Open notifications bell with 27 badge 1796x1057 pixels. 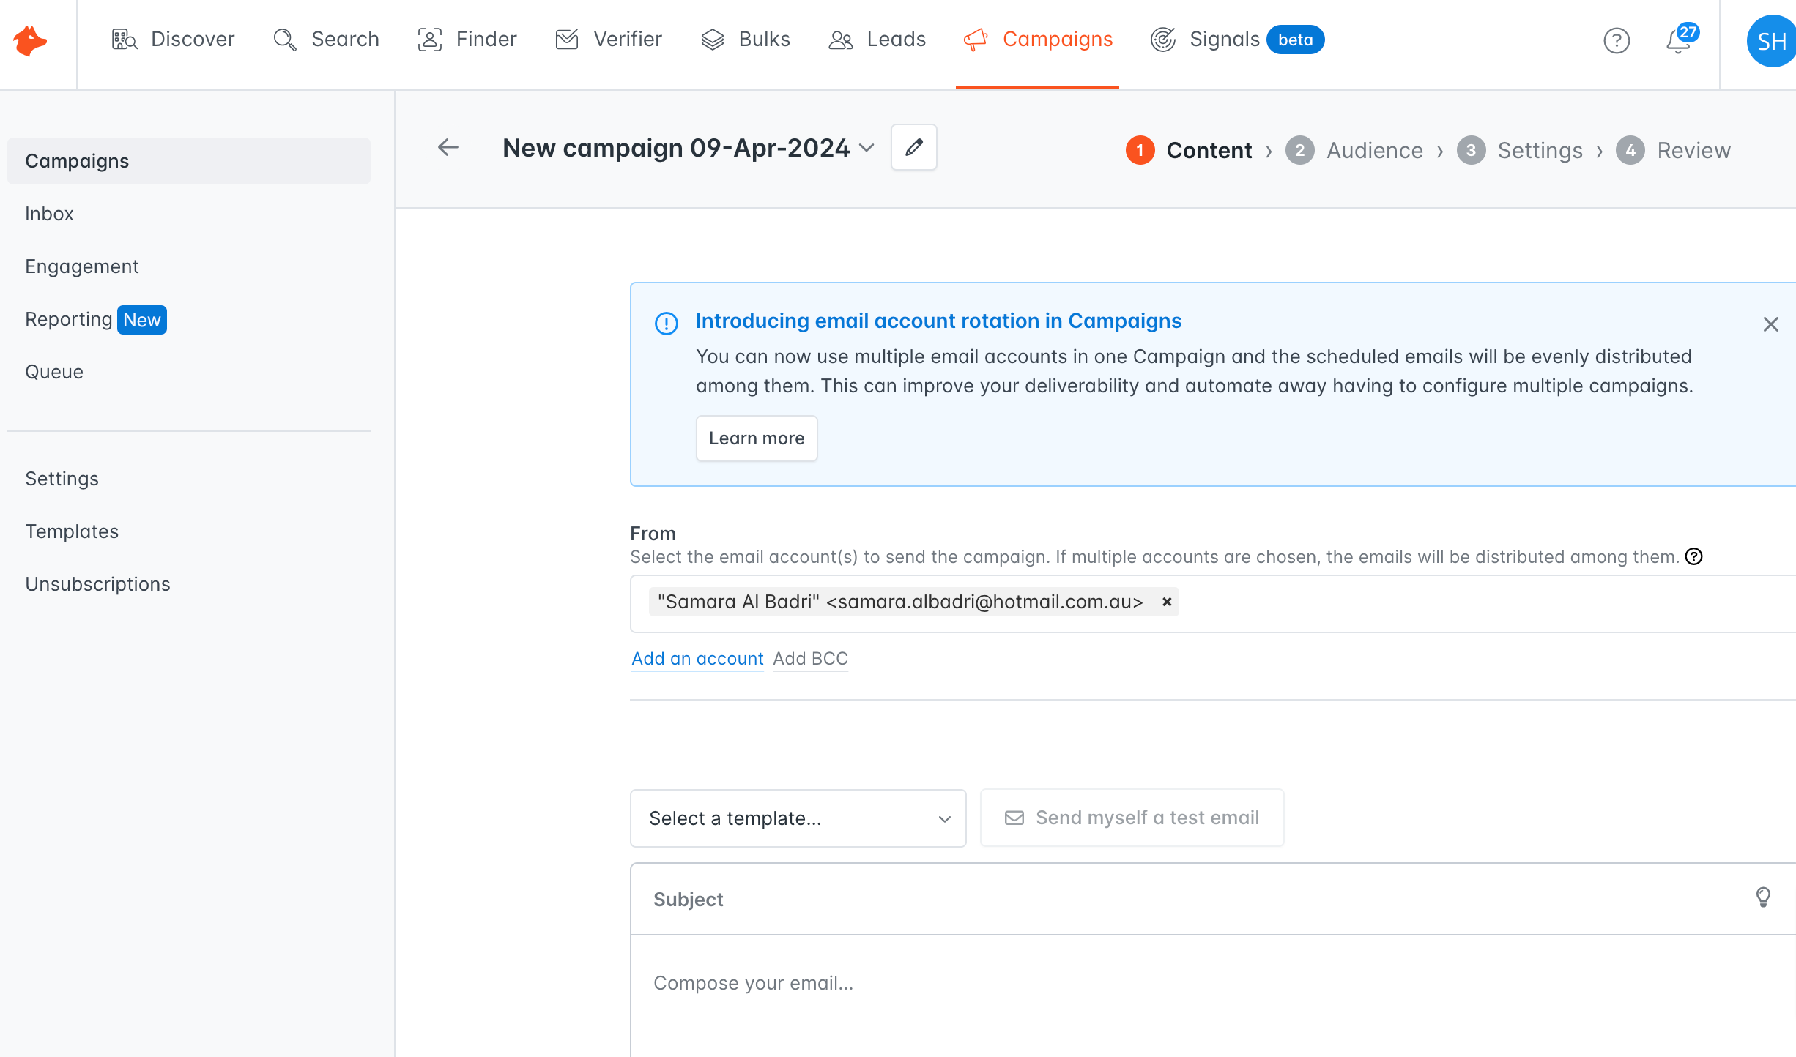[x=1678, y=41]
